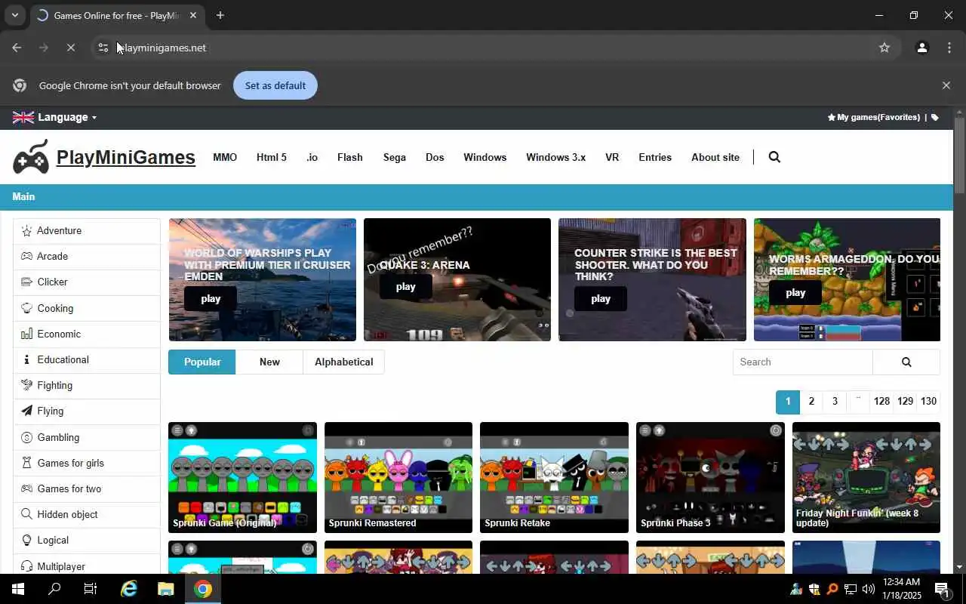The width and height of the screenshot is (966, 604).
Task: Play Quake 3: Arena banner
Action: (x=405, y=286)
